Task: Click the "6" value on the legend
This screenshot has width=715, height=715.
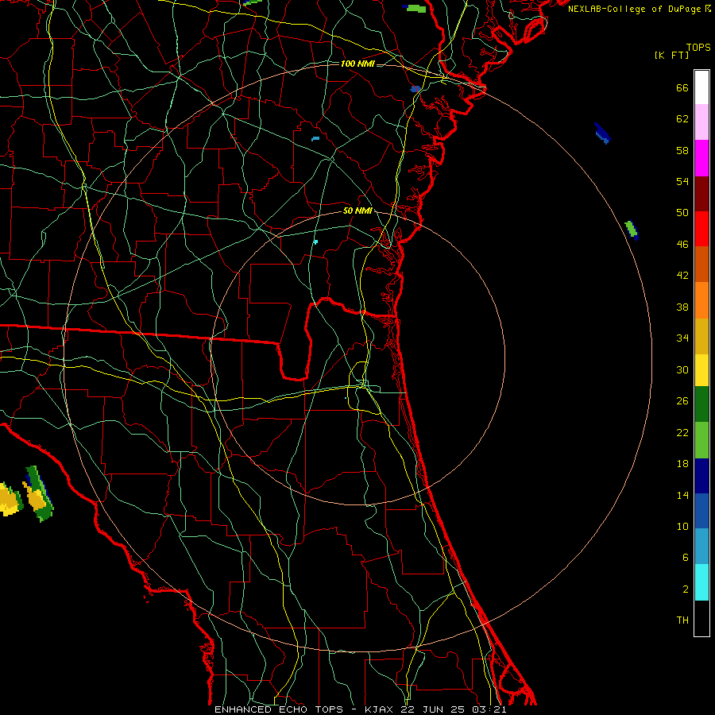Action: (x=686, y=558)
